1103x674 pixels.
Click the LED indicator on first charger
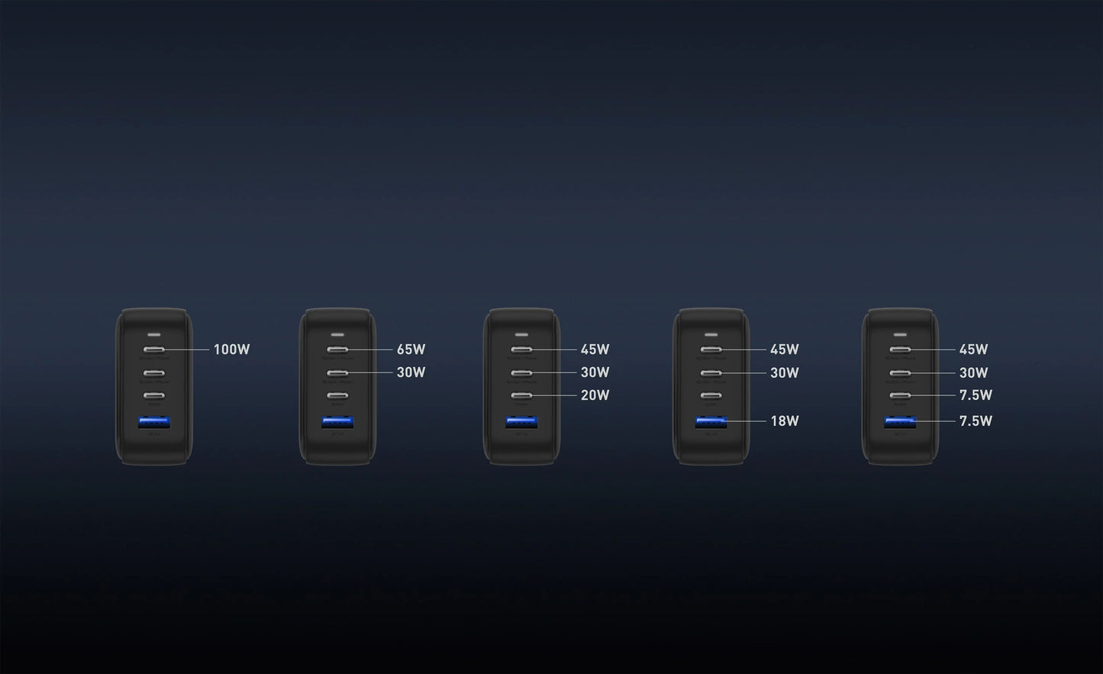tap(153, 334)
